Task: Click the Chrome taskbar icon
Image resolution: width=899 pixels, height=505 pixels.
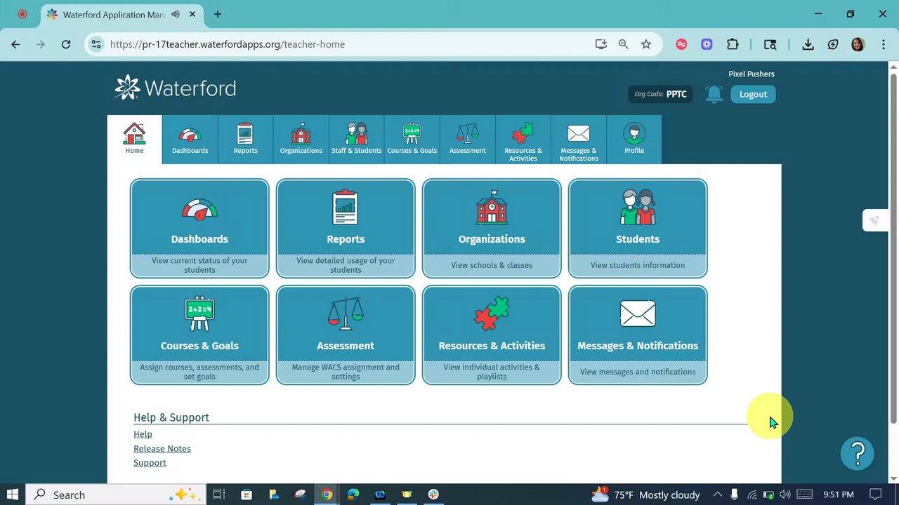Action: click(x=327, y=494)
